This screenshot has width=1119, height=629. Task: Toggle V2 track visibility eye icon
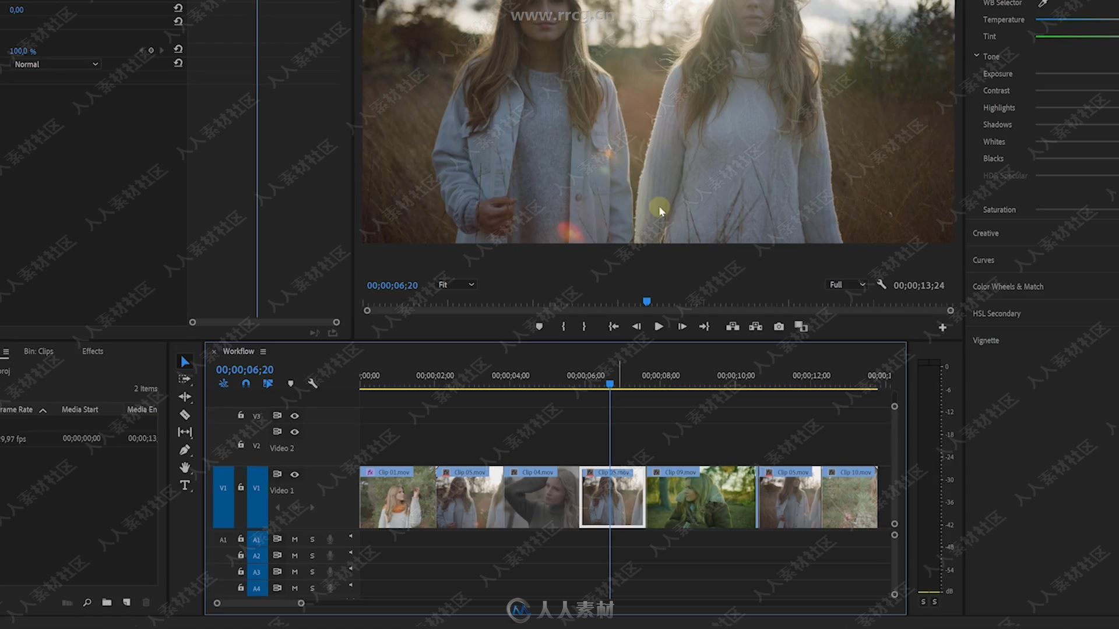point(295,432)
